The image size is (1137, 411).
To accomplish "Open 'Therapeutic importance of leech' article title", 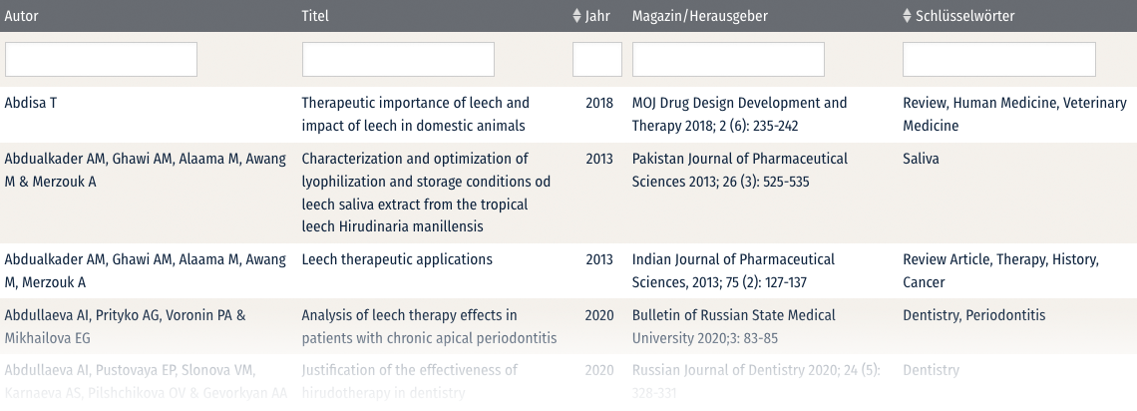I will (415, 114).
